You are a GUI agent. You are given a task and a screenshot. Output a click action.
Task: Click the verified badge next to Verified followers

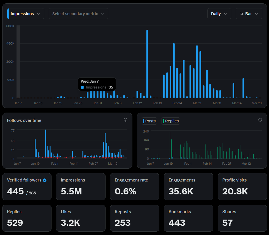[45, 180]
